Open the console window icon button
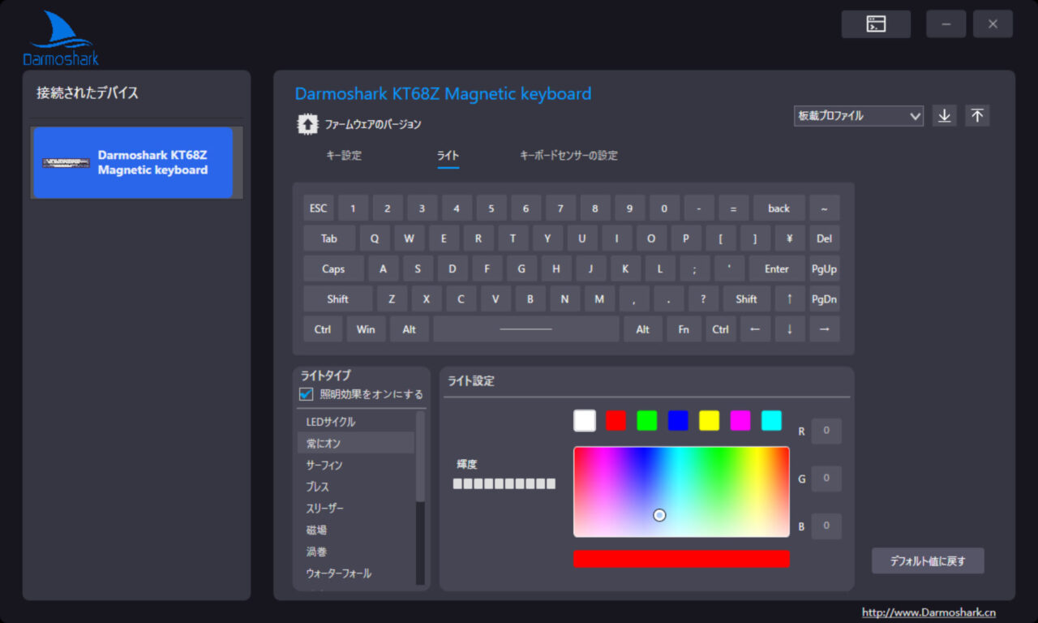 (x=876, y=24)
